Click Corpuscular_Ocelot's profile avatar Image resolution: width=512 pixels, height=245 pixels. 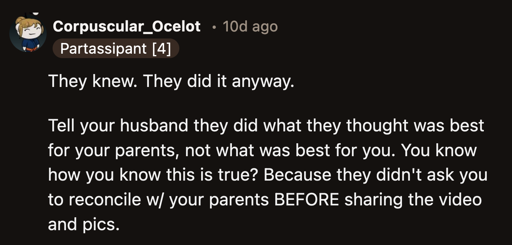pyautogui.click(x=29, y=33)
